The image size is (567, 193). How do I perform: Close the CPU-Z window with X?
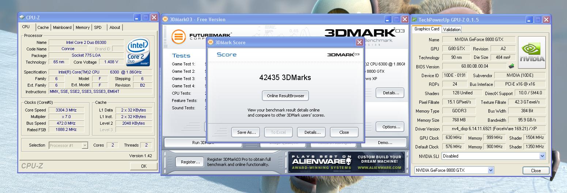tap(154, 17)
